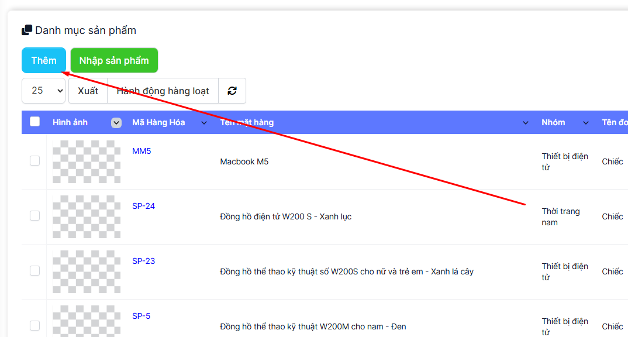Select the checkbox for SP-24 row

35,216
